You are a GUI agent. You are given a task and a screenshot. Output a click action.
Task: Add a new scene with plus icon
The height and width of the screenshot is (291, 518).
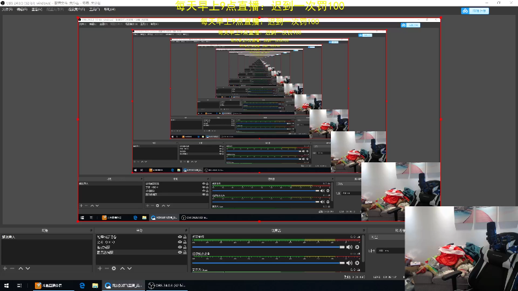pos(5,268)
